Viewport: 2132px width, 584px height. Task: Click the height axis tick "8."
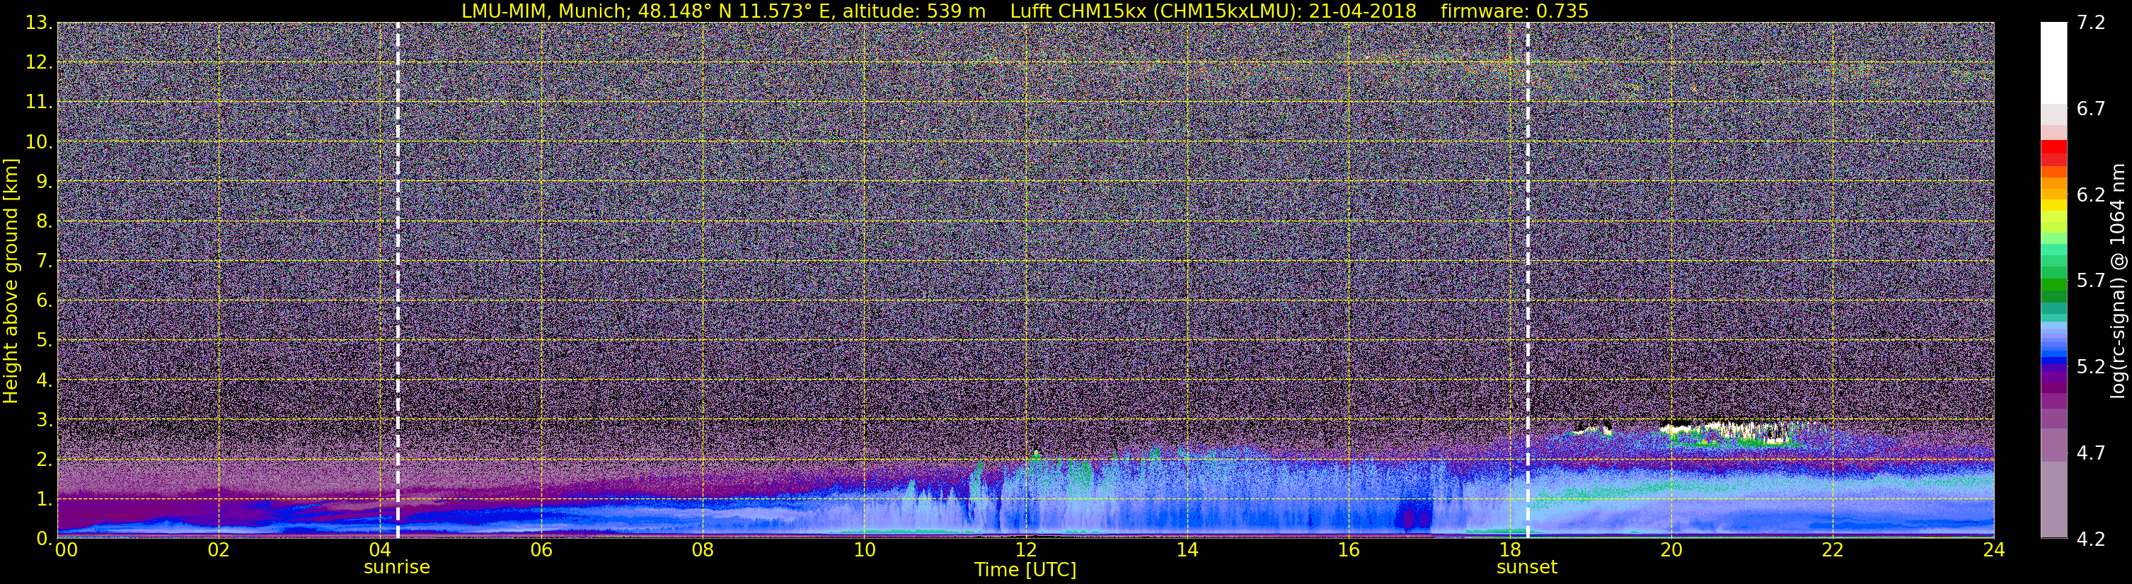44,221
